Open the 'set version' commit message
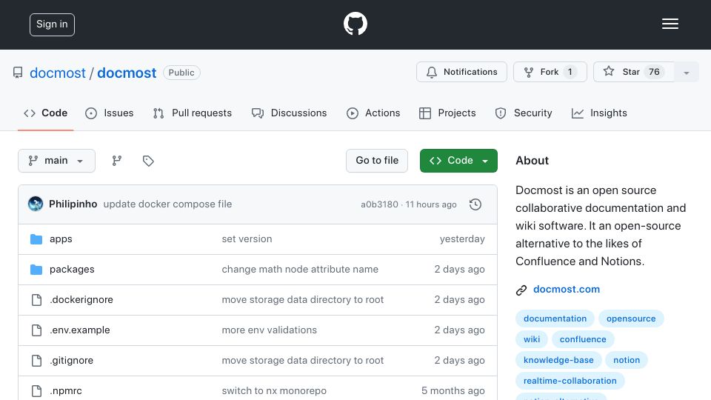711x400 pixels. click(x=247, y=239)
